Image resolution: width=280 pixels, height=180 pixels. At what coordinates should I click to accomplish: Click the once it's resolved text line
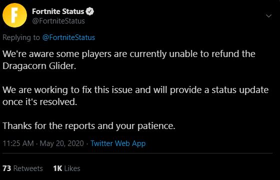click(40, 102)
